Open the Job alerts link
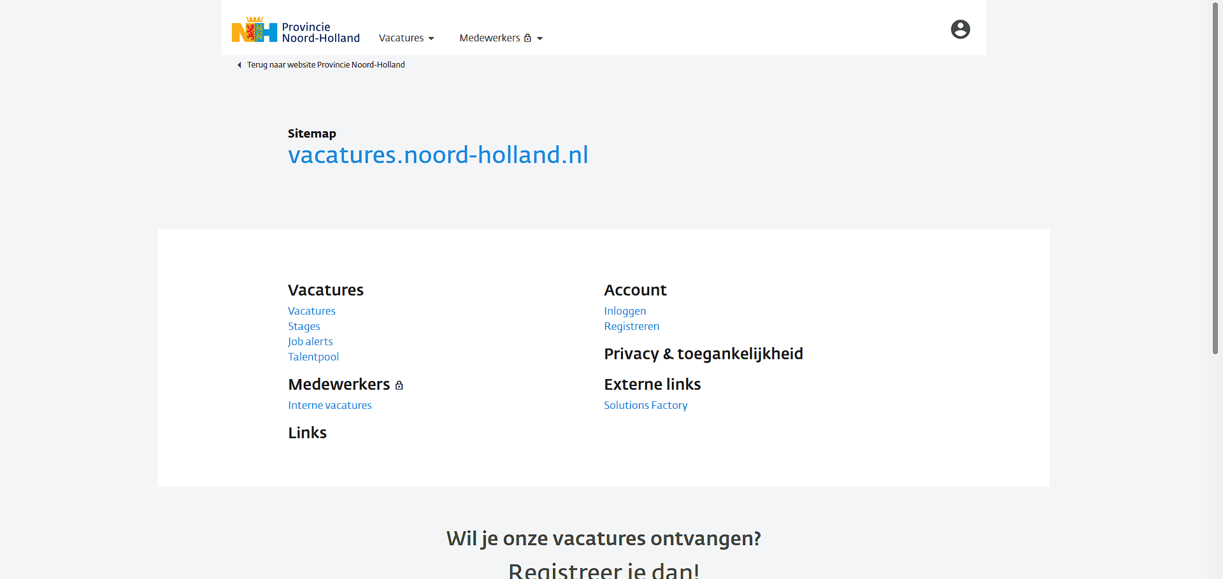 (x=310, y=341)
